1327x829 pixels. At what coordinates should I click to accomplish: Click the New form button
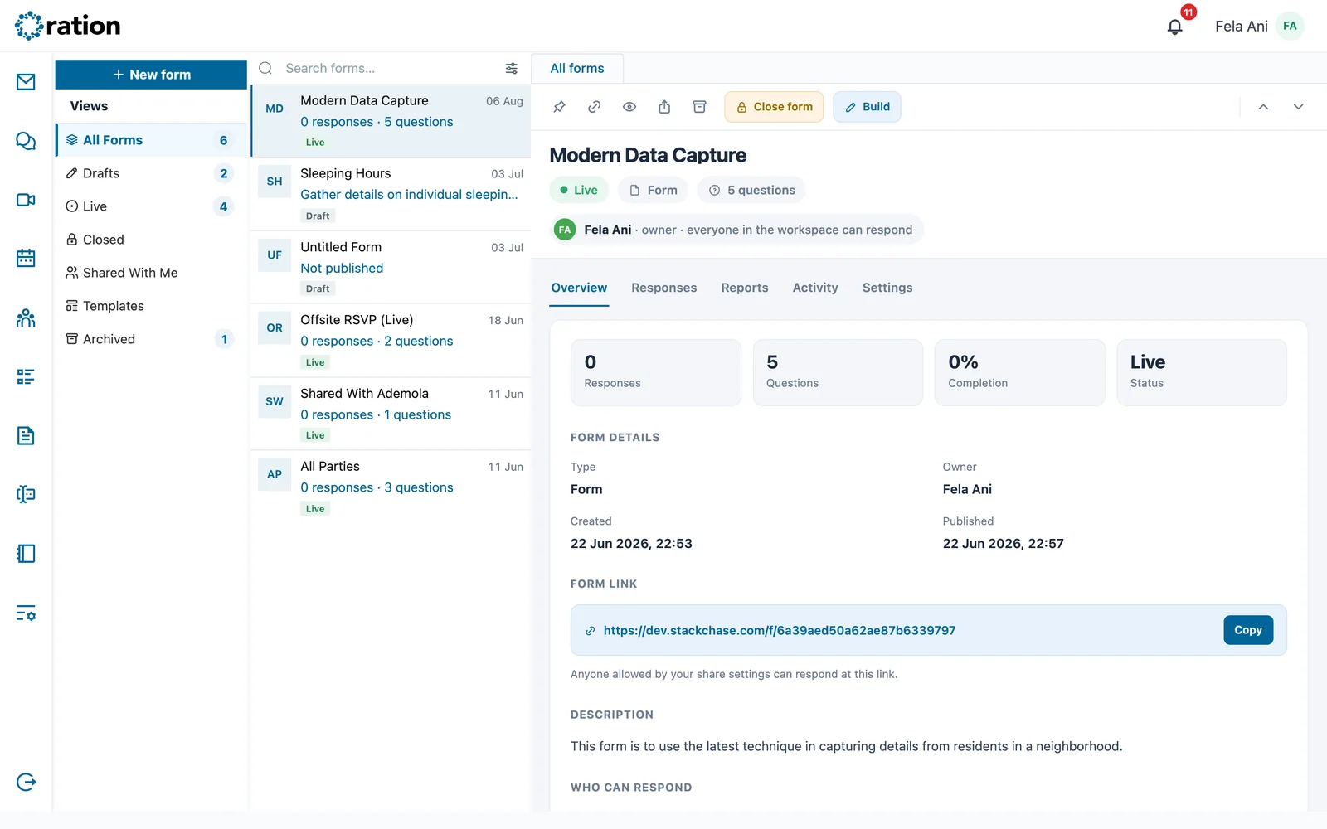coord(151,75)
